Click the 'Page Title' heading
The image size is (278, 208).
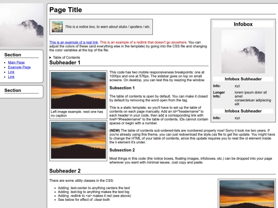click(65, 10)
